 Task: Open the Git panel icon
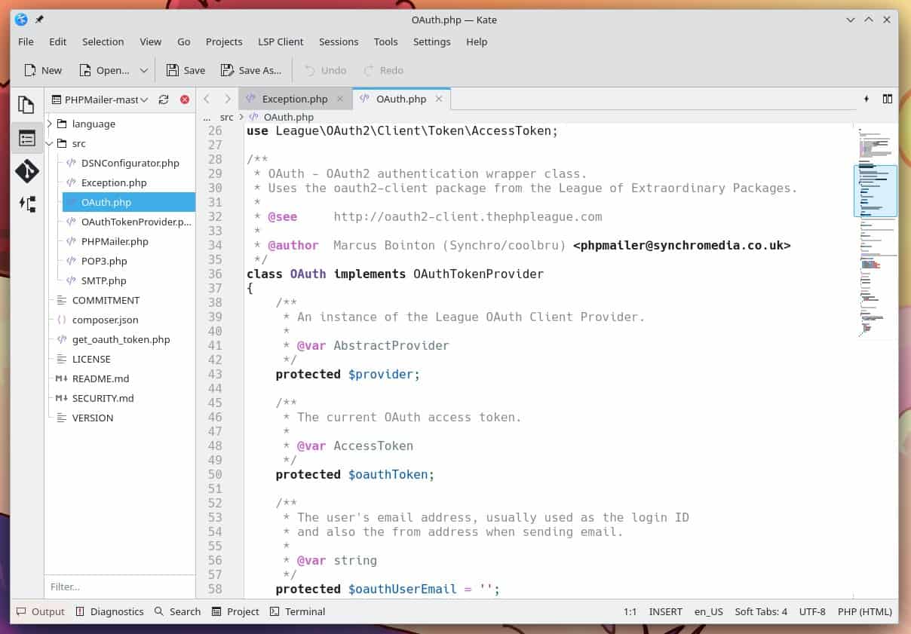click(26, 171)
